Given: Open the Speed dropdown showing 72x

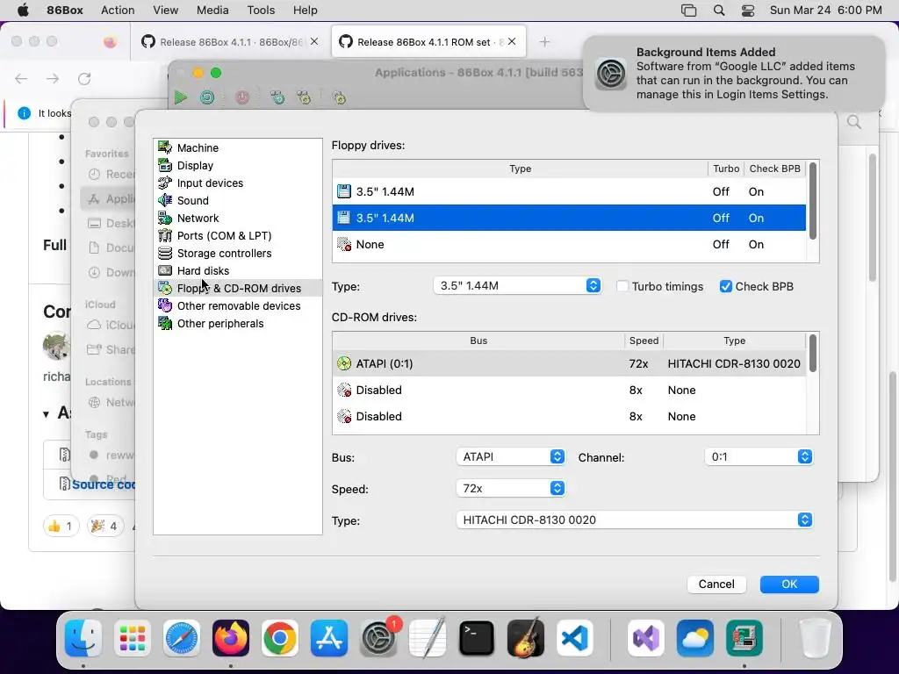Looking at the screenshot, I should (510, 488).
